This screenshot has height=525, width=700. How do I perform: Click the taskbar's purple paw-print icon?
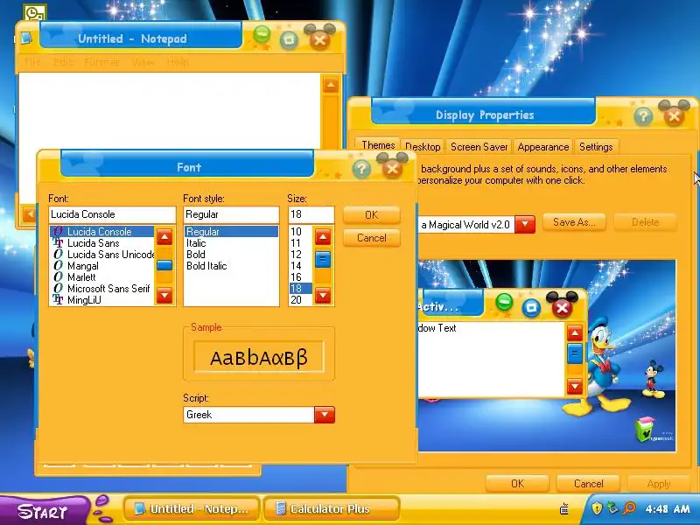(x=103, y=508)
